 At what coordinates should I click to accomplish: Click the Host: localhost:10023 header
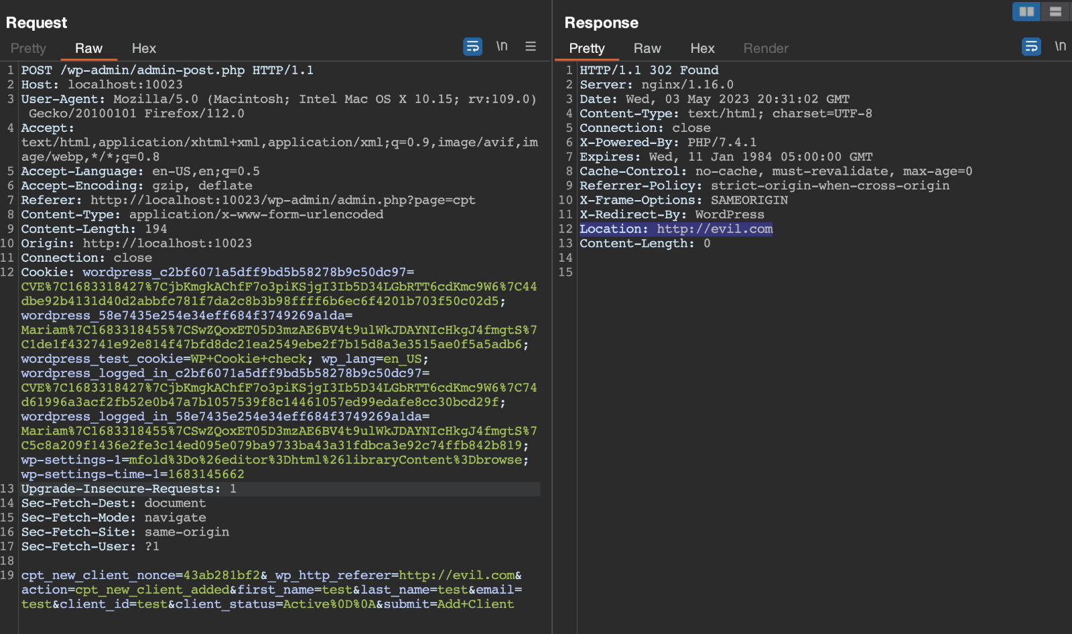point(102,85)
